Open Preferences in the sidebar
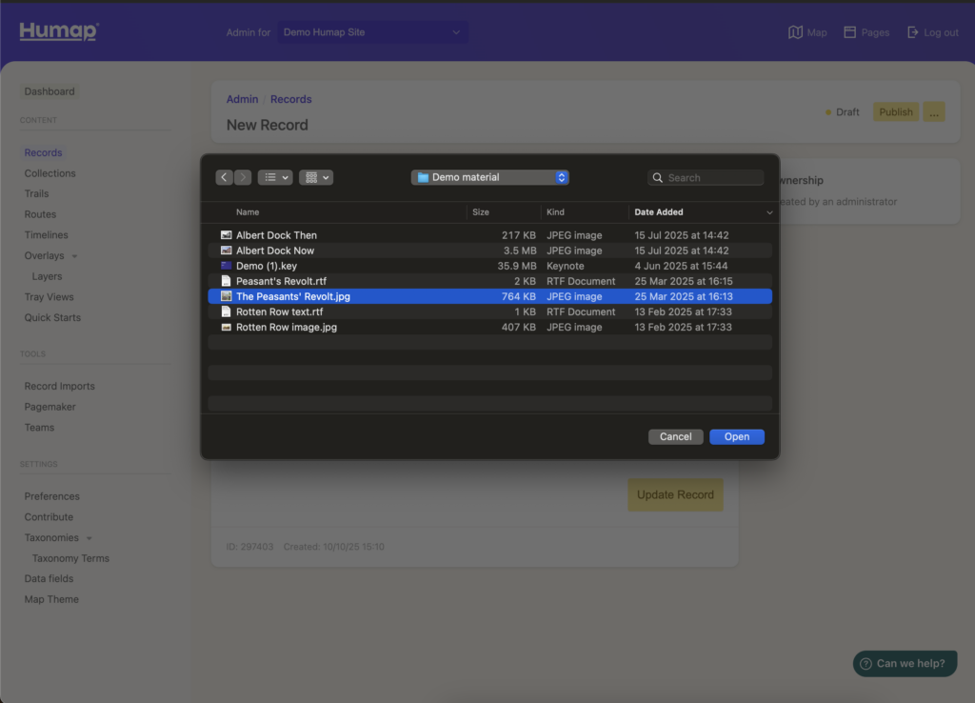This screenshot has height=703, width=975. click(x=51, y=495)
